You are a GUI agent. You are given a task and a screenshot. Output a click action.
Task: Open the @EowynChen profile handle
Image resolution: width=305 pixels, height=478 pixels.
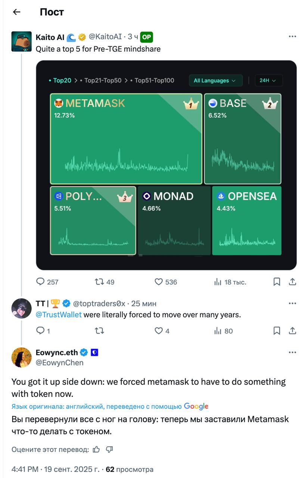click(x=60, y=363)
